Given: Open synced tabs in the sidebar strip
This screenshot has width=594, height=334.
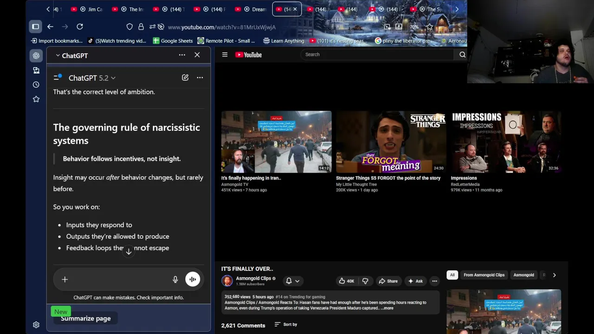Looking at the screenshot, I should tap(36, 70).
